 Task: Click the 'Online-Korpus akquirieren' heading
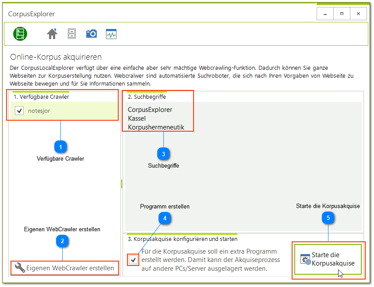(56, 57)
